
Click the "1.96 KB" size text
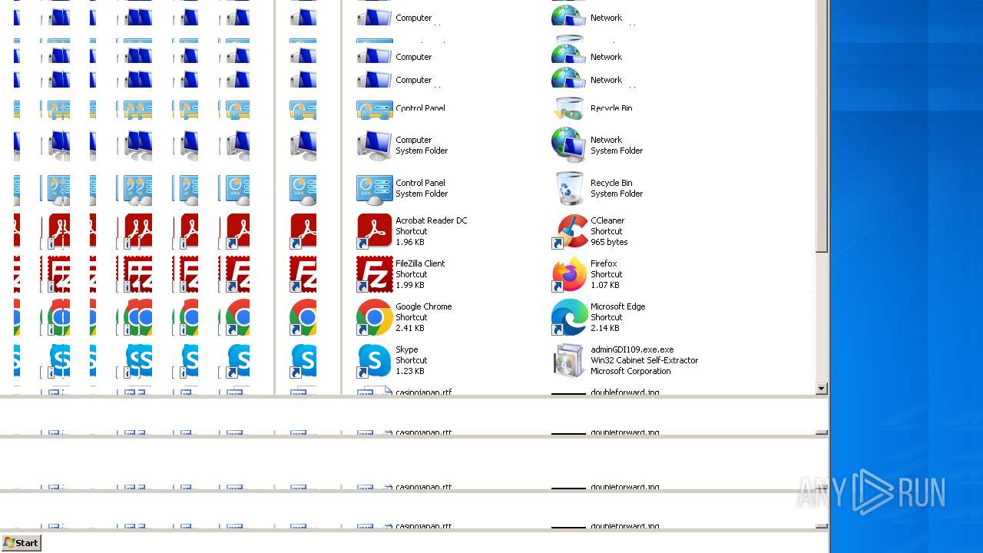coord(410,242)
